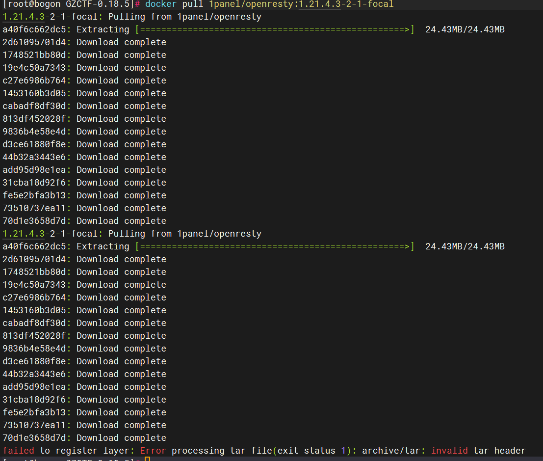The image size is (543, 461).
Task: Click the word "docker" in the command line
Action: pyautogui.click(x=161, y=4)
